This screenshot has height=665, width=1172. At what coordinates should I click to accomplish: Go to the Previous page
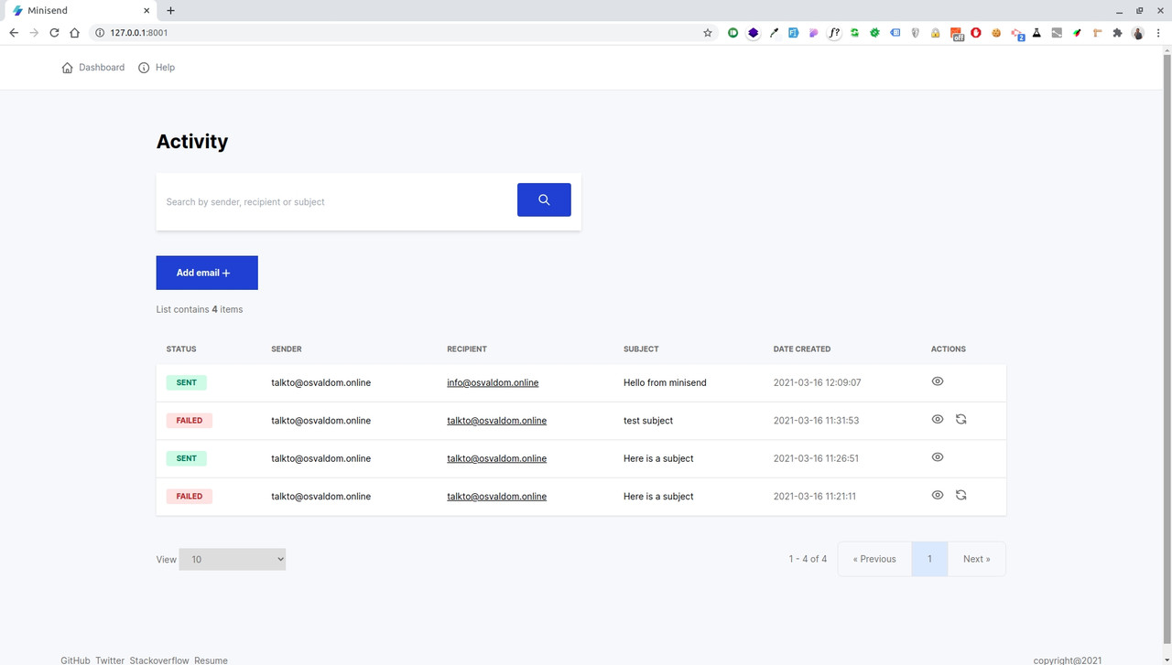[874, 559]
